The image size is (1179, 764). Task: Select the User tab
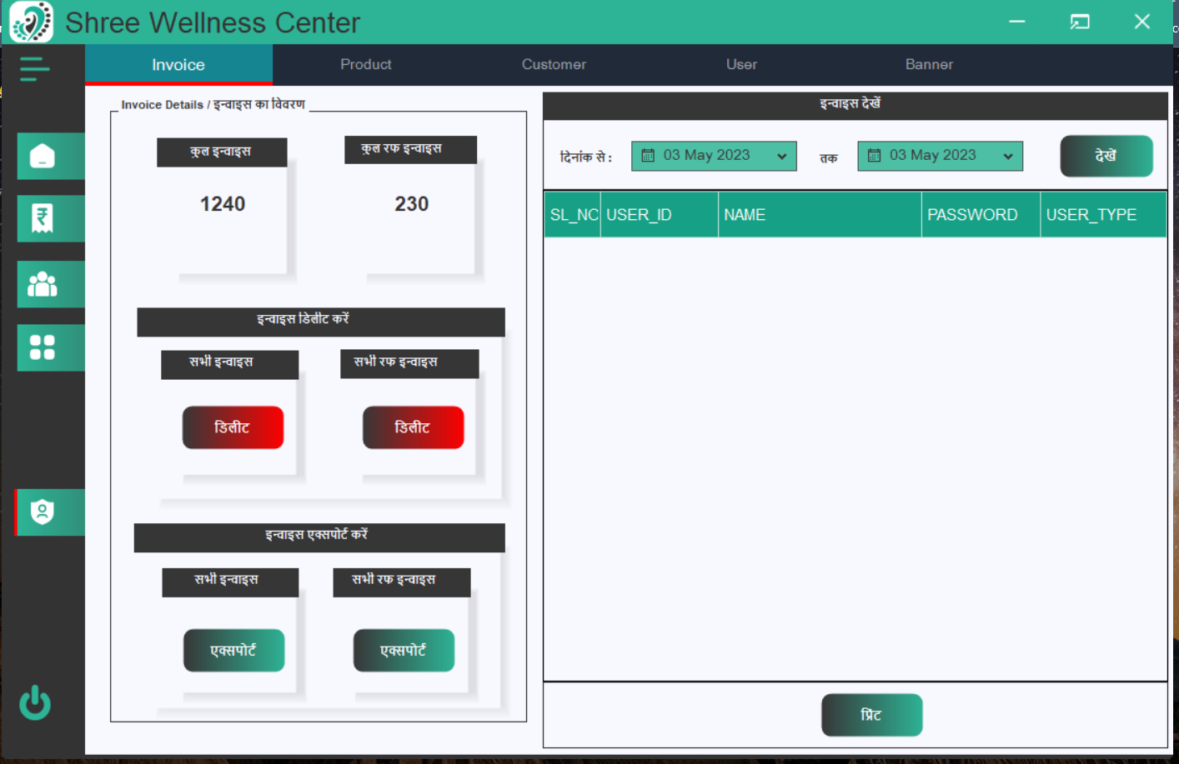[741, 64]
